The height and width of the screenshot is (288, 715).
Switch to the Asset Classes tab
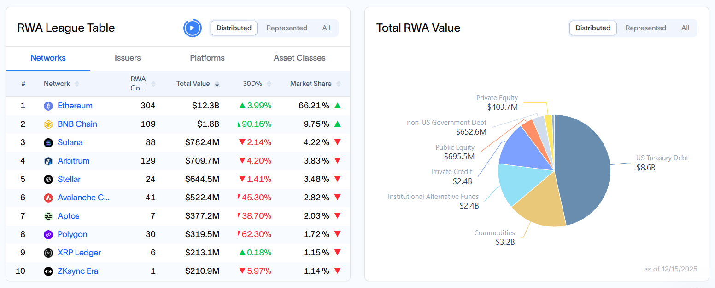click(299, 58)
